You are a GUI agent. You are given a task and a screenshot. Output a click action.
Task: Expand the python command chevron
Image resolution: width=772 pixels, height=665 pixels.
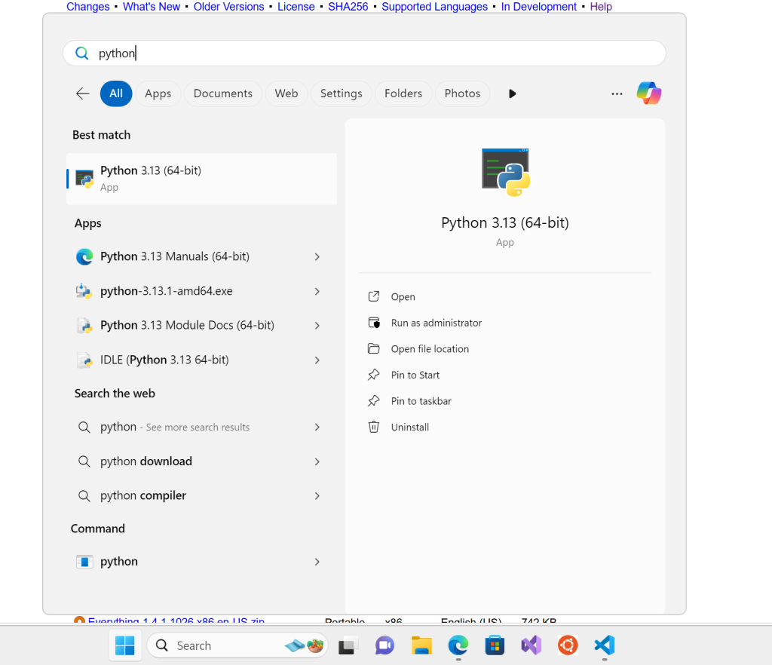[x=317, y=562]
